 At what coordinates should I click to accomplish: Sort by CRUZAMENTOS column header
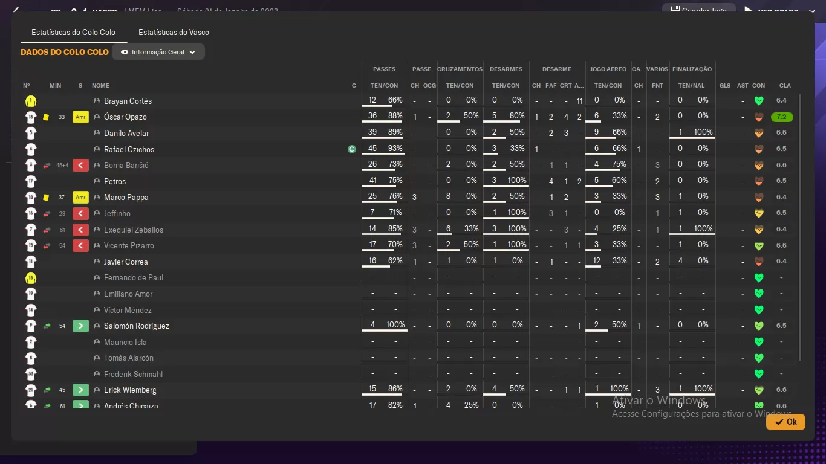tap(460, 69)
